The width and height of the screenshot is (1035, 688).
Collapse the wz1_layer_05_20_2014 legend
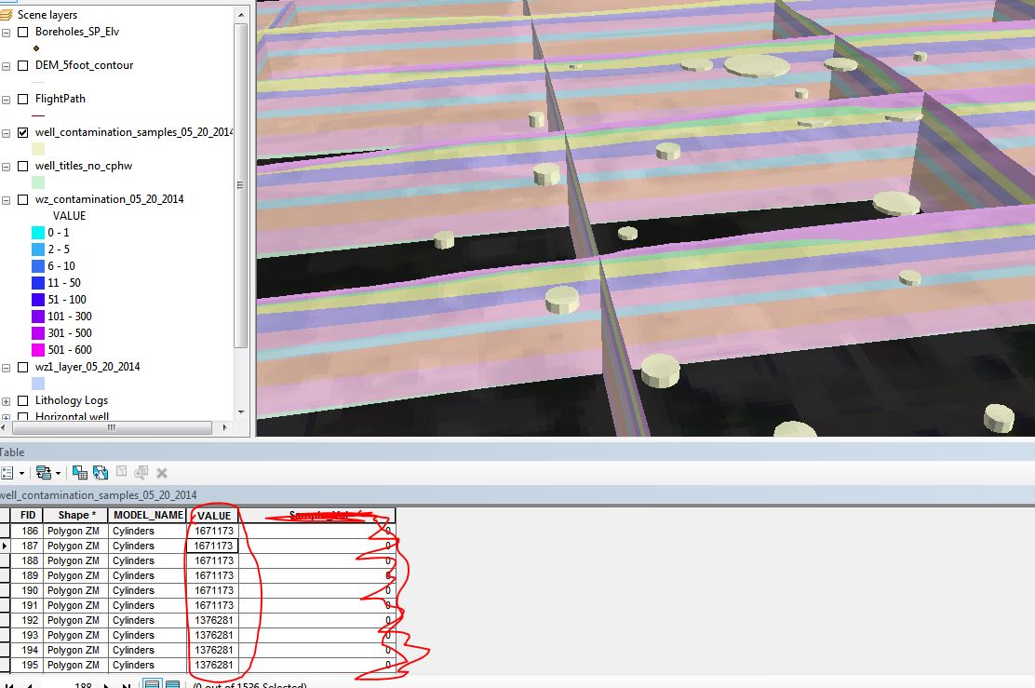(6, 368)
